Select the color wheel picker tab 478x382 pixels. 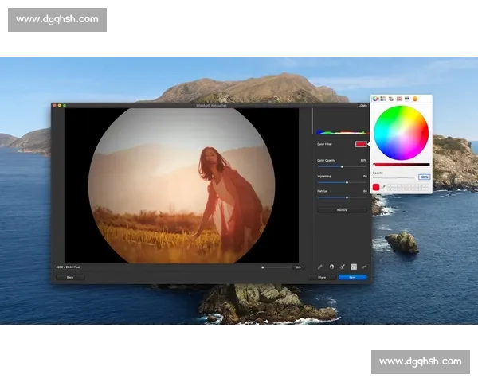coord(375,98)
